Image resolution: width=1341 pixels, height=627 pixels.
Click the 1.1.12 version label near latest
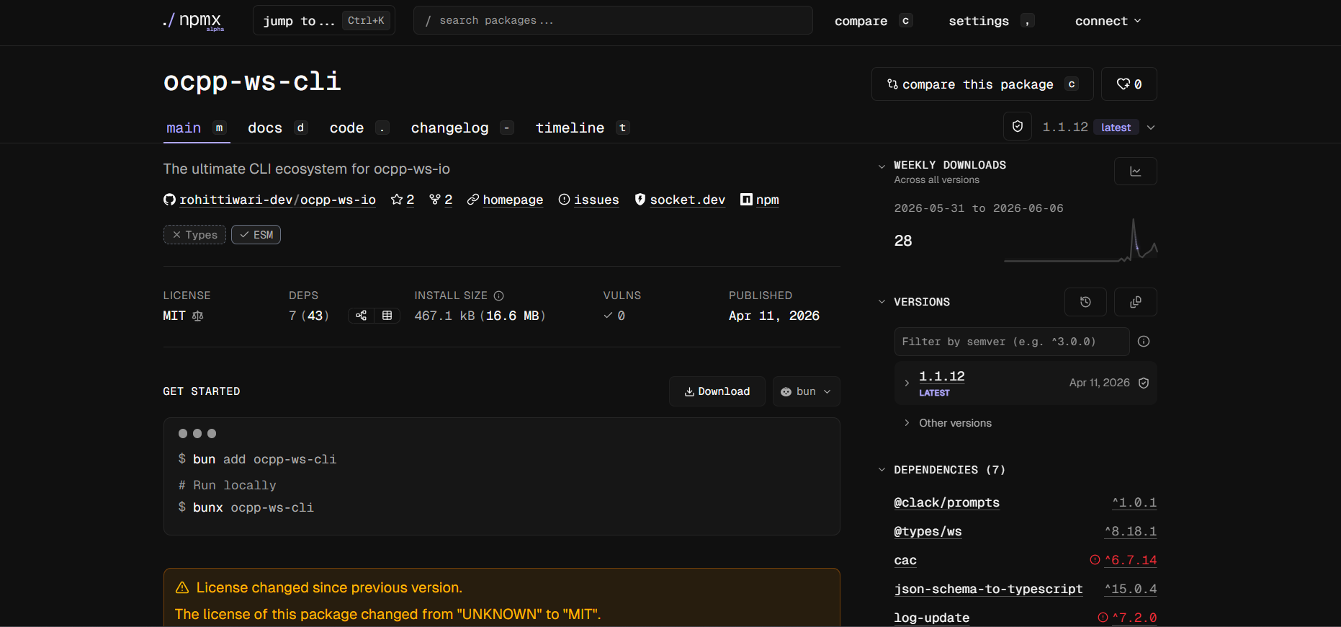[1065, 127]
